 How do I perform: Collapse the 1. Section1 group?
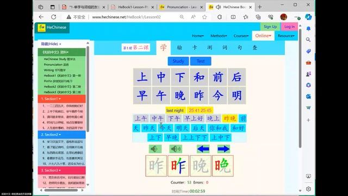pos(61,99)
